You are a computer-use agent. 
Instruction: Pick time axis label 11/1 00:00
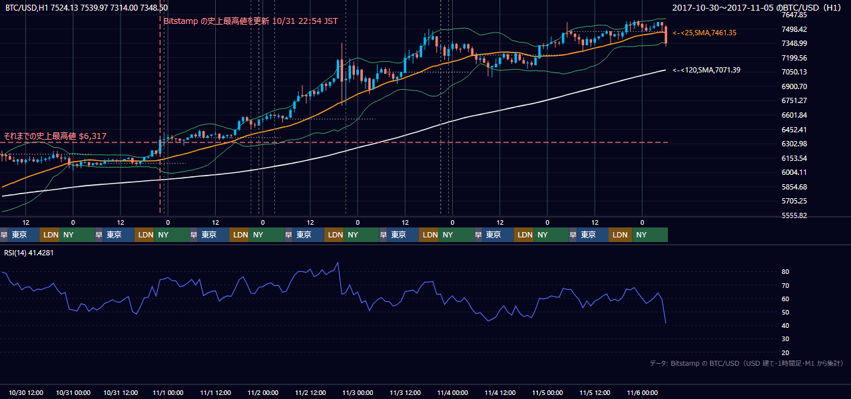coord(168,393)
